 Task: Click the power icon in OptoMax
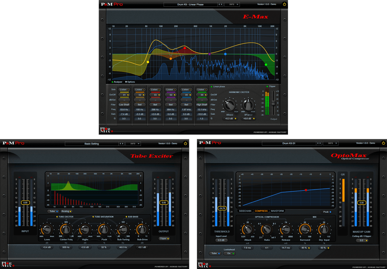point(383,143)
